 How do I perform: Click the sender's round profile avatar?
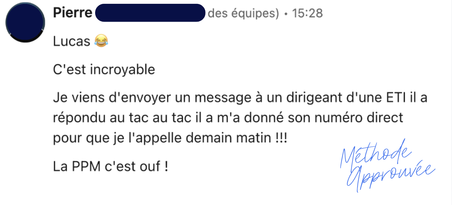coord(25,22)
